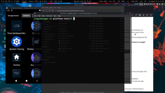Image resolution: width=165 pixels, height=93 pixels.
Task: Tap the Android recents navigation button
Action: 37,81
